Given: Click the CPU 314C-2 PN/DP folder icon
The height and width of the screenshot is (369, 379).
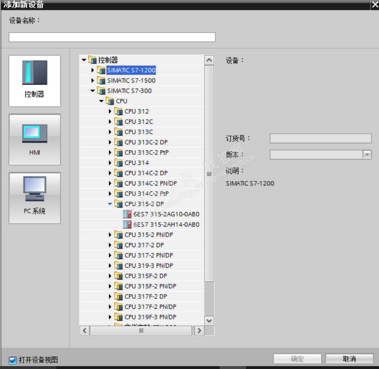Looking at the screenshot, I should click(x=119, y=183).
